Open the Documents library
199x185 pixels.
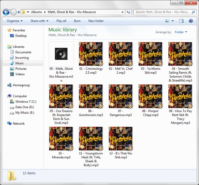coord(23,52)
